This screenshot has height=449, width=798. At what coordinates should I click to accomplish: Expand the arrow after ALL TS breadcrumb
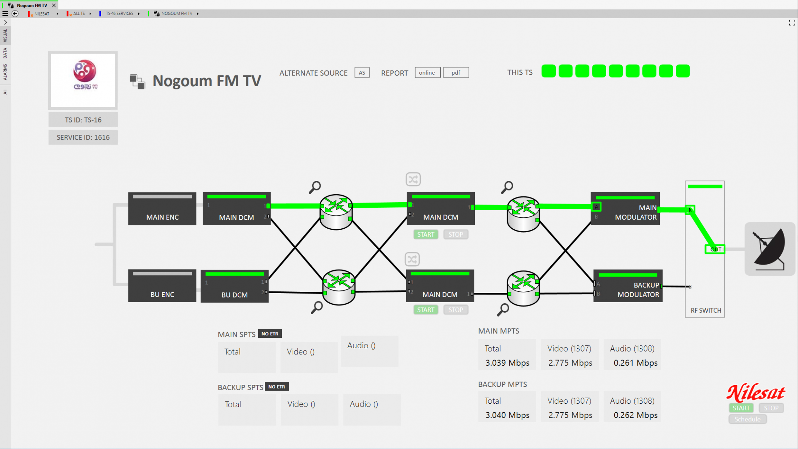pyautogui.click(x=90, y=14)
